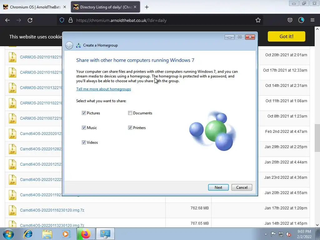This screenshot has height=240, width=320.
Task: Check the Pictures sharing checkbox
Action: (84, 113)
